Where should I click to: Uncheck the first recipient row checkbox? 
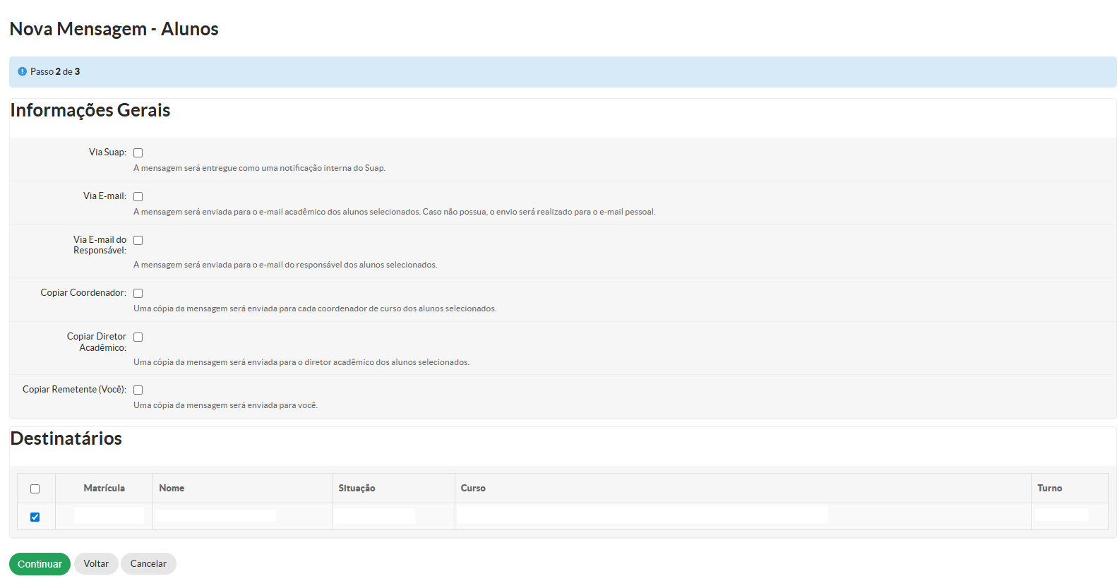(35, 517)
